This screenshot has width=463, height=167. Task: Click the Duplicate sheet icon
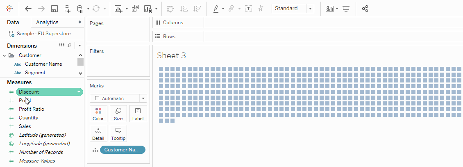coord(135,9)
